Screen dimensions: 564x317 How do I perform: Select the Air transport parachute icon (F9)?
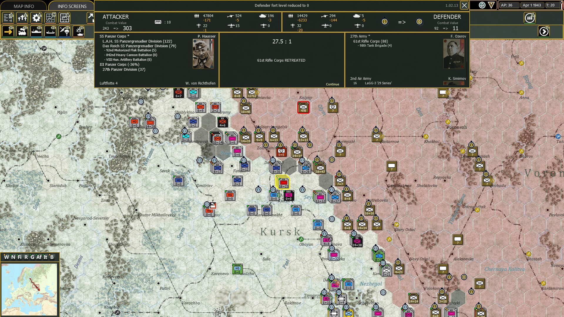tap(65, 32)
